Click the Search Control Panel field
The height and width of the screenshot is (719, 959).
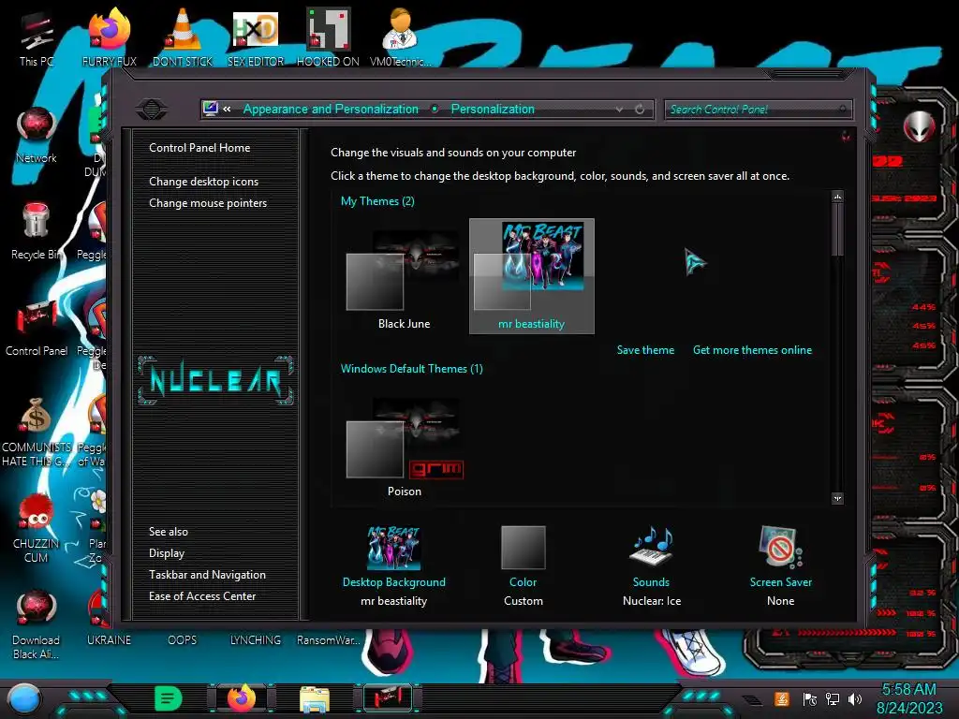[x=757, y=110]
